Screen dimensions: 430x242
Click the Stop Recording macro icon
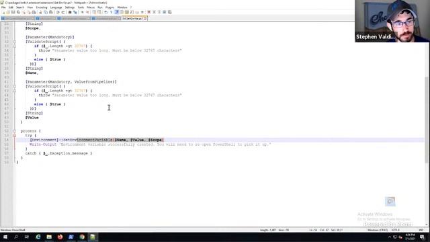click(154, 12)
